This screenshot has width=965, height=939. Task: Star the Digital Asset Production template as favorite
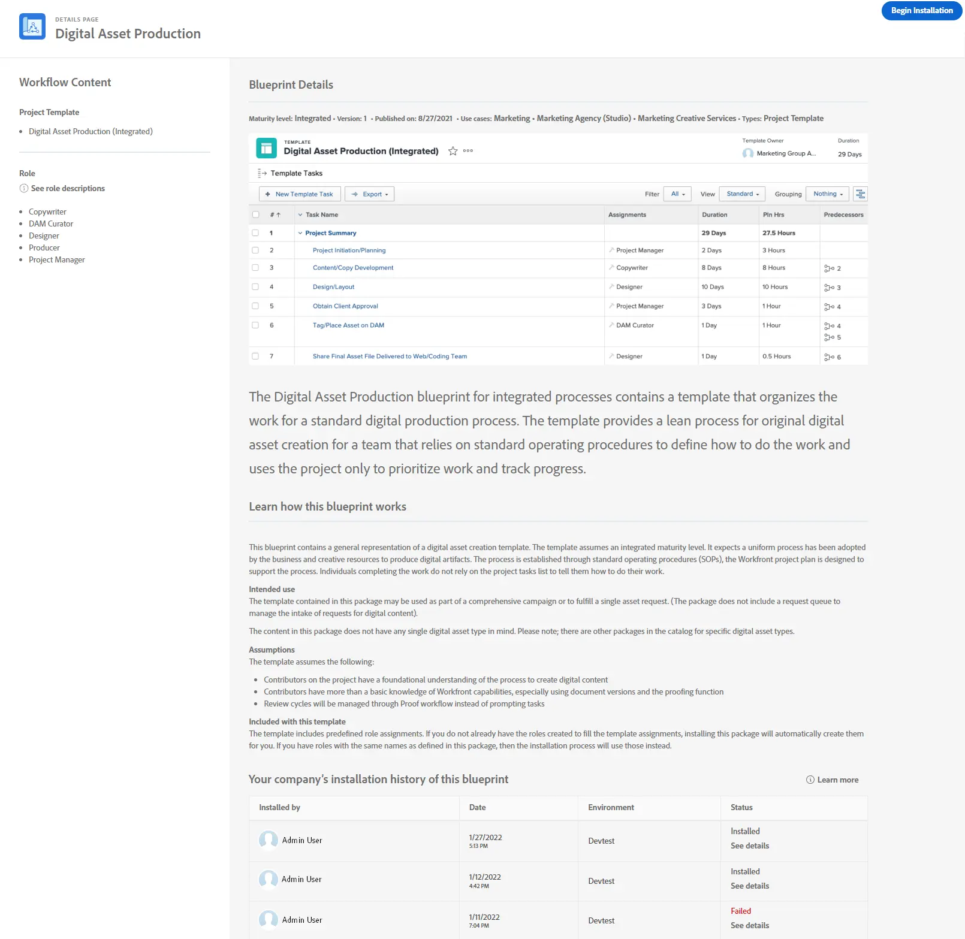[453, 151]
